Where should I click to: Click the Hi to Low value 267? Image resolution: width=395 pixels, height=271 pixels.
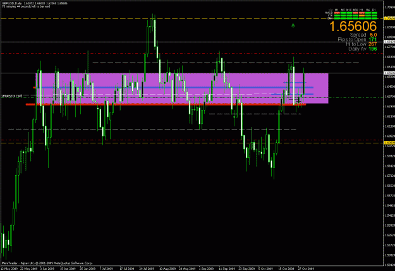click(373, 44)
